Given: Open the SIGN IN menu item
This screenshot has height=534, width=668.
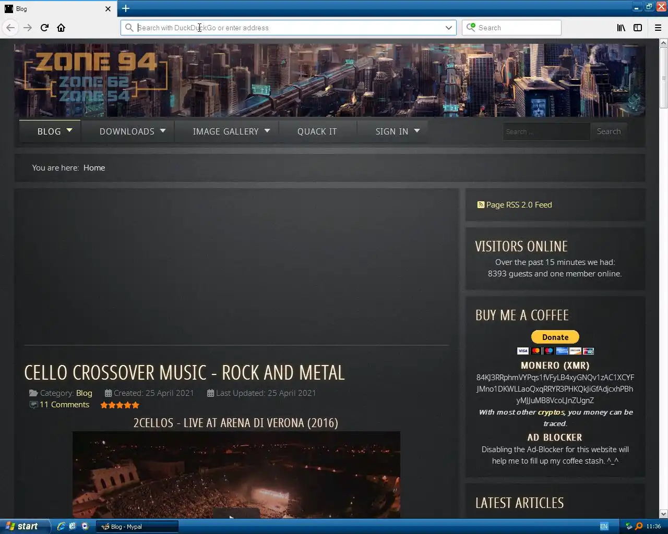Looking at the screenshot, I should tap(392, 131).
